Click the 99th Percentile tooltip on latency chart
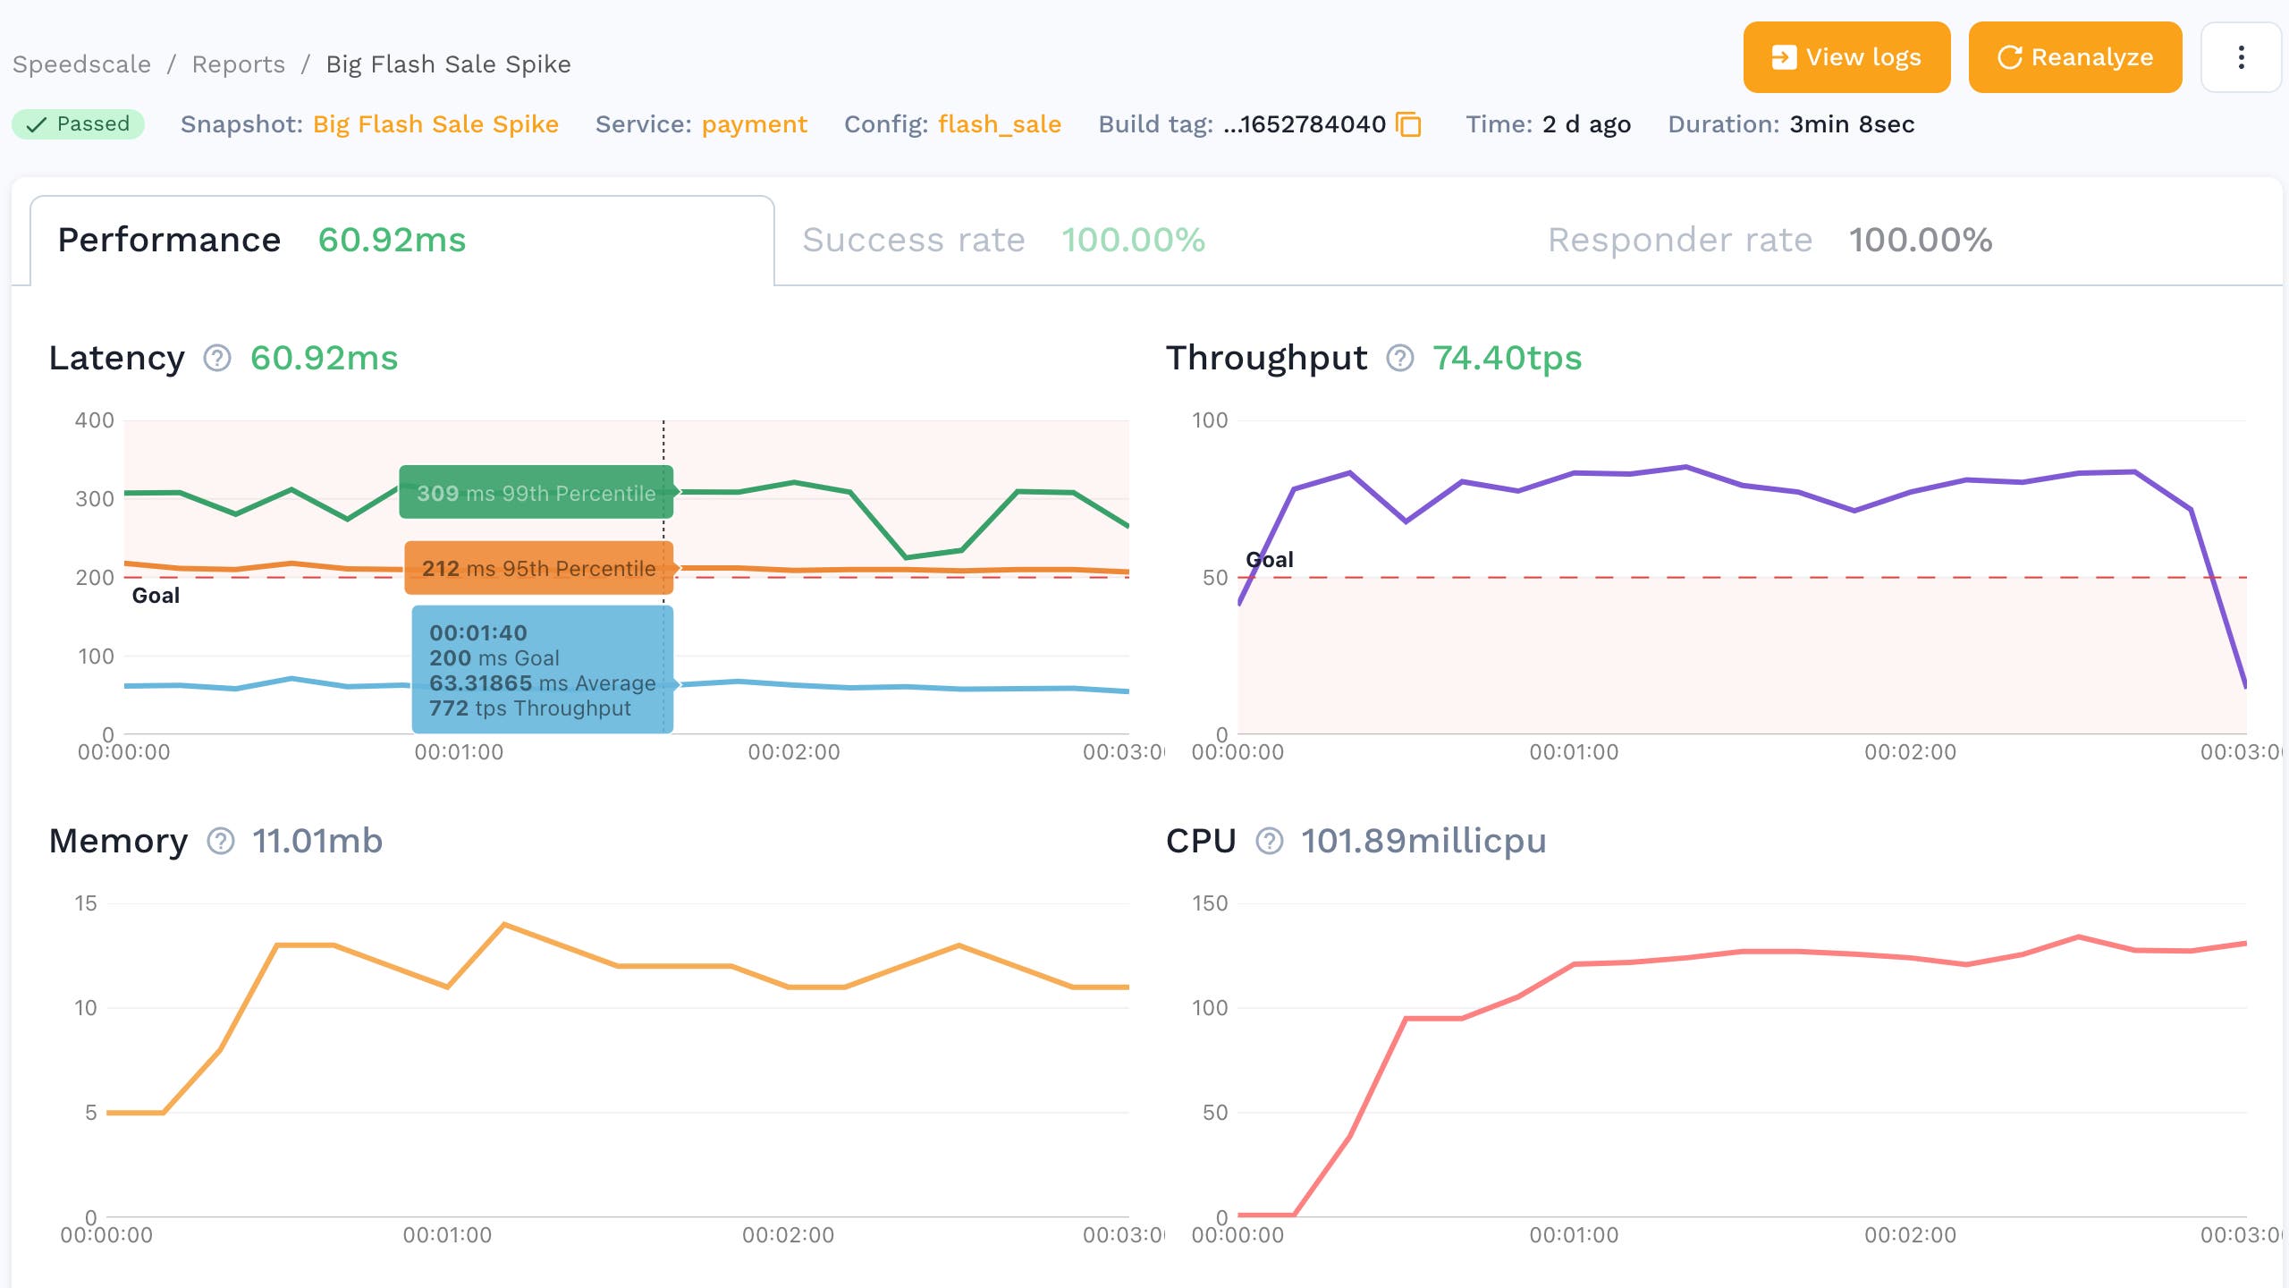Viewport: 2289px width, 1288px height. (x=536, y=493)
